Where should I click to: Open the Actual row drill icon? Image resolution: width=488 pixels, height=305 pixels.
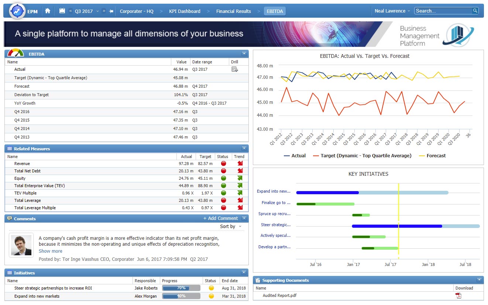[x=234, y=69]
